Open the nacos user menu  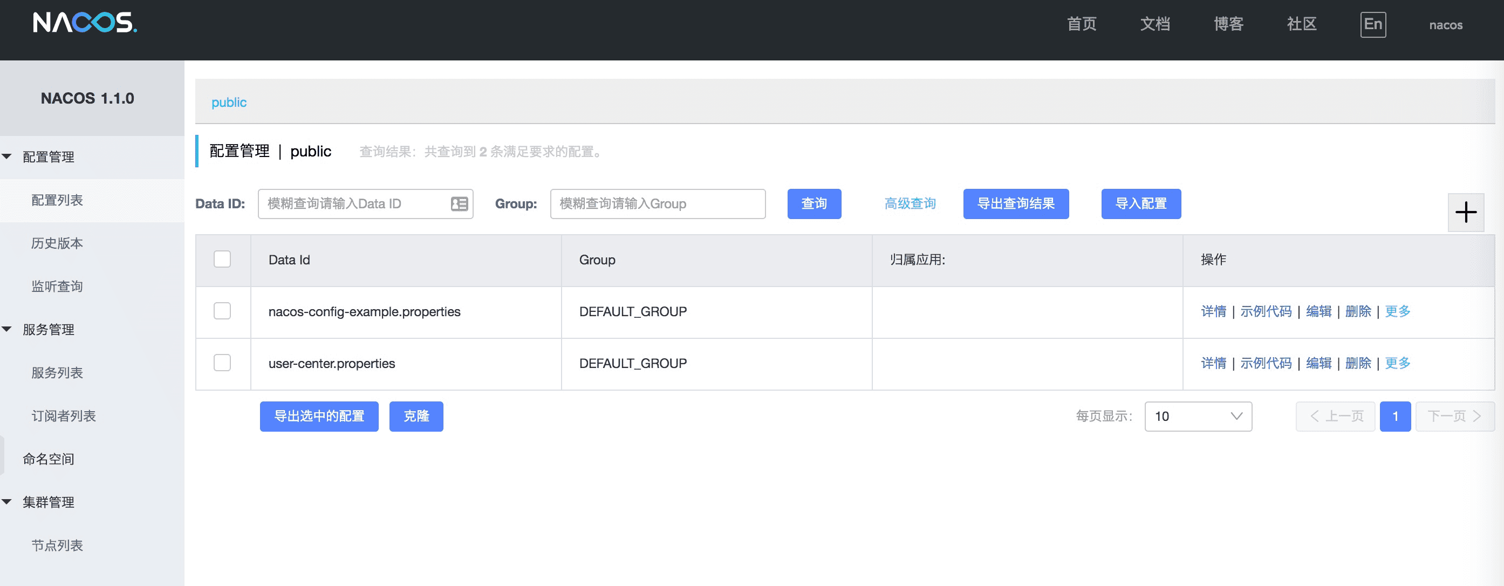click(1446, 25)
